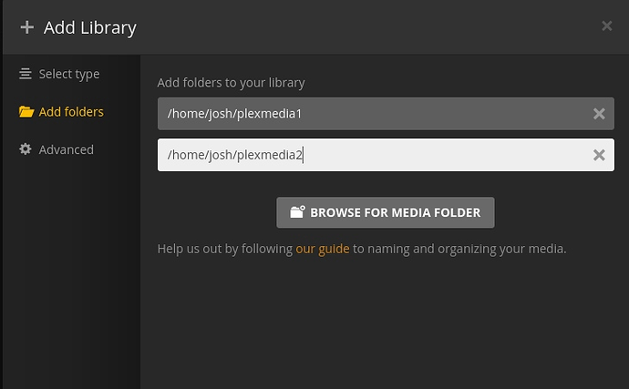
Task: Click Browse For Media Folder button text
Action: pos(395,212)
